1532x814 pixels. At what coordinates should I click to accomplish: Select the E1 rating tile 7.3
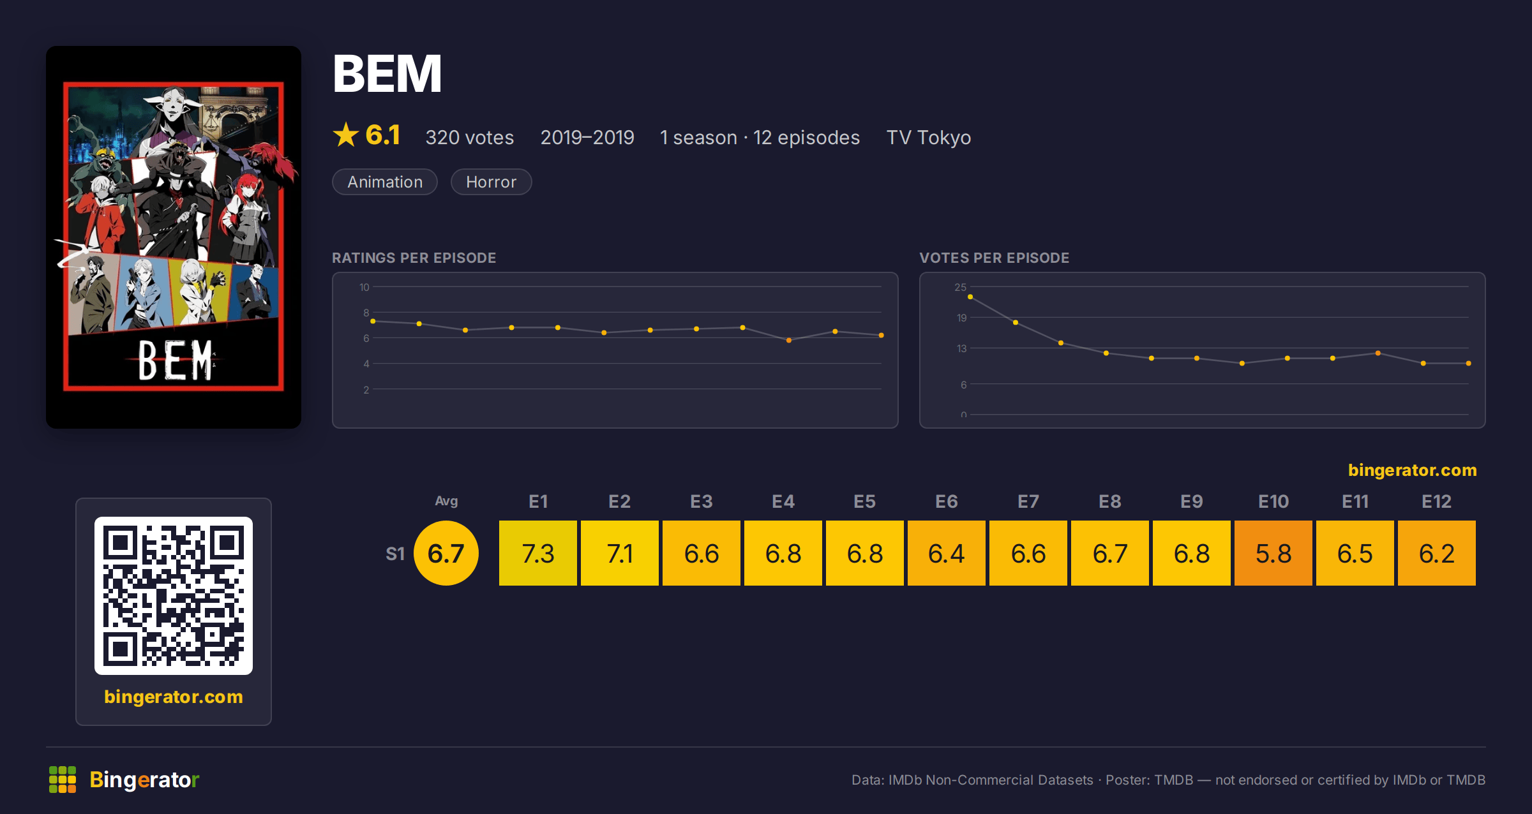pyautogui.click(x=538, y=553)
